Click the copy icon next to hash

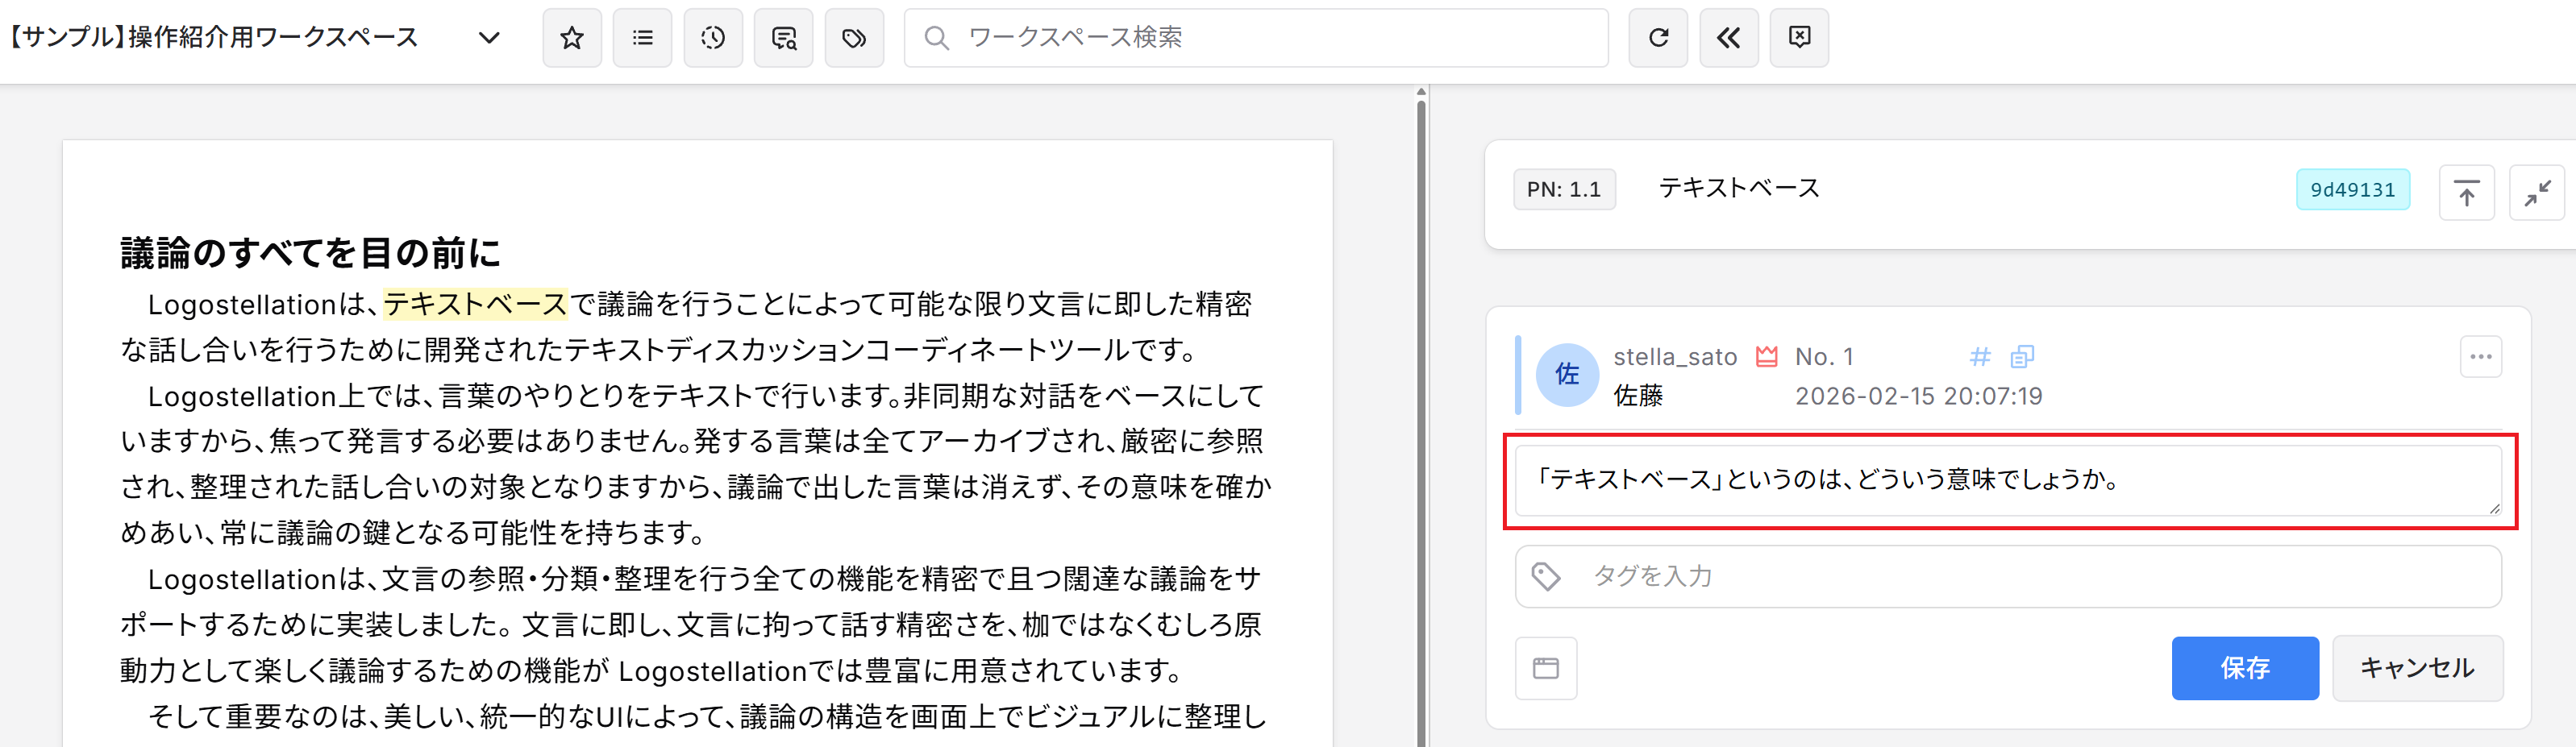pos(2022,357)
